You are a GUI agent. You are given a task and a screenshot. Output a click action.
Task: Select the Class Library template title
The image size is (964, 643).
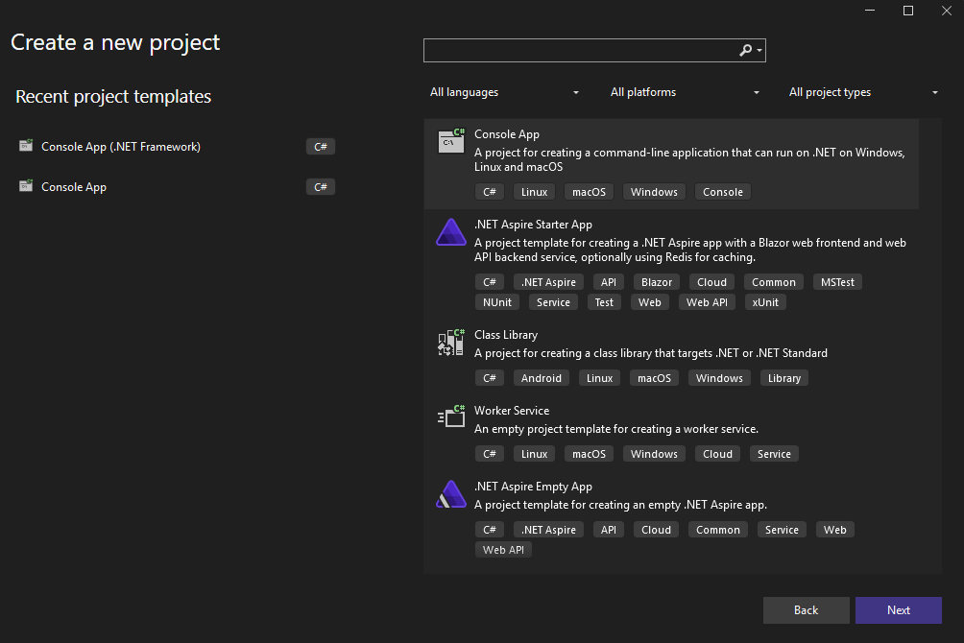click(506, 335)
